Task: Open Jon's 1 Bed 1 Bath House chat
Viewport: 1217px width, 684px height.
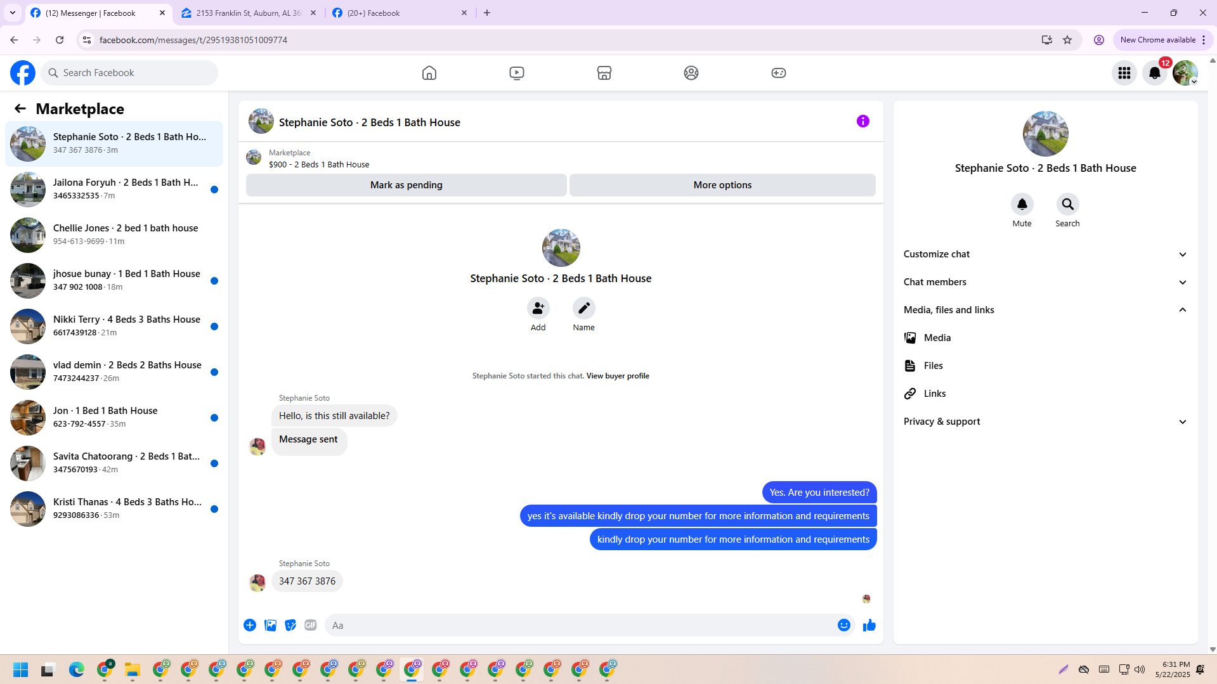Action: click(114, 418)
